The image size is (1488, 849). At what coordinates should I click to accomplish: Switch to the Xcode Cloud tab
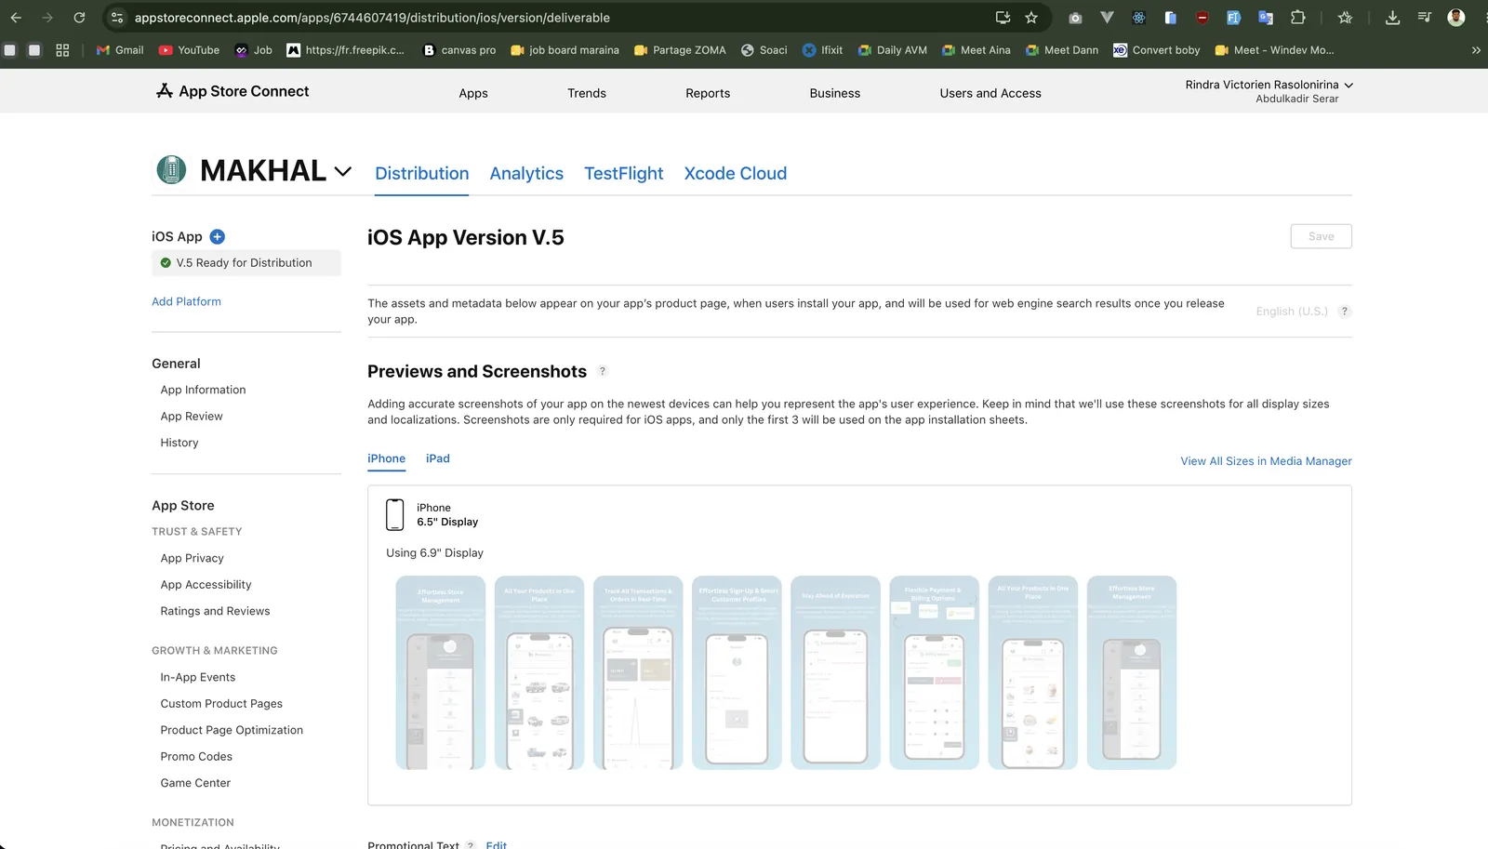point(736,173)
